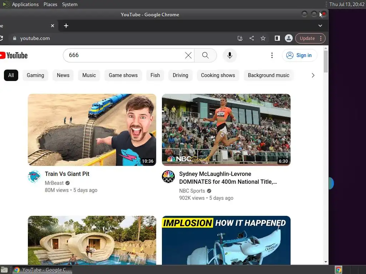Select the Gaming filter chip
366x274 pixels.
35,75
